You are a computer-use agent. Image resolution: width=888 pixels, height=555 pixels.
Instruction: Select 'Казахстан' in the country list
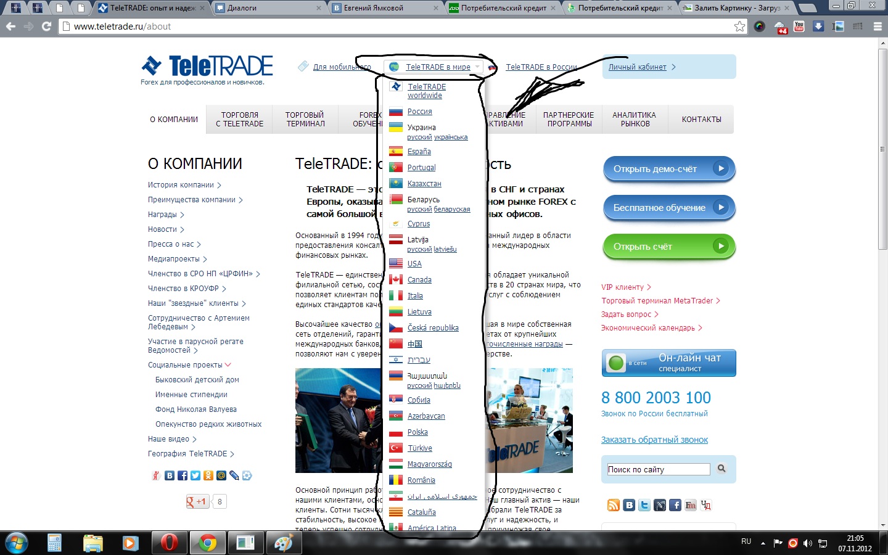[x=424, y=184]
